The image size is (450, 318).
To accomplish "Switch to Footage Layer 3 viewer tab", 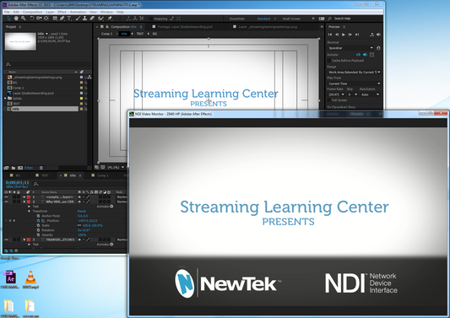I will coord(182,27).
